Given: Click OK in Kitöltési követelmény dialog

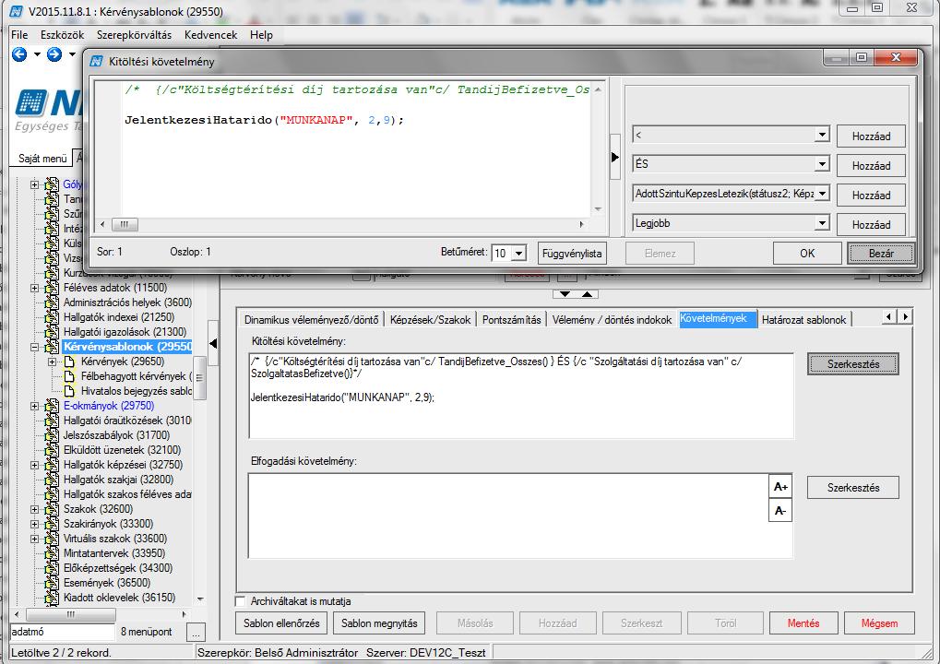Looking at the screenshot, I should (x=807, y=254).
